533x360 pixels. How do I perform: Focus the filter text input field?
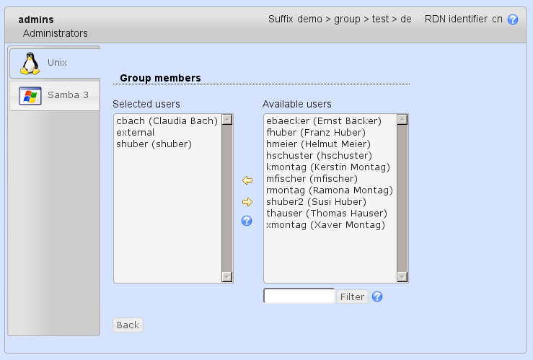point(299,297)
